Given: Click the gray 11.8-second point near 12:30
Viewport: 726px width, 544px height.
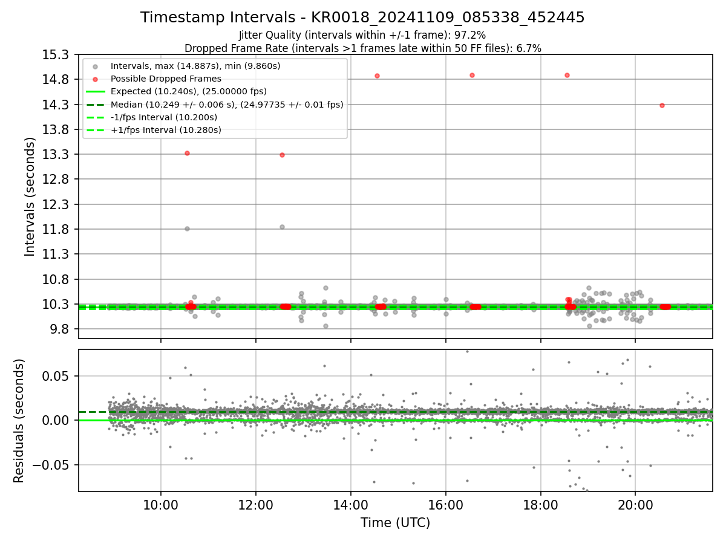Looking at the screenshot, I should pyautogui.click(x=282, y=227).
